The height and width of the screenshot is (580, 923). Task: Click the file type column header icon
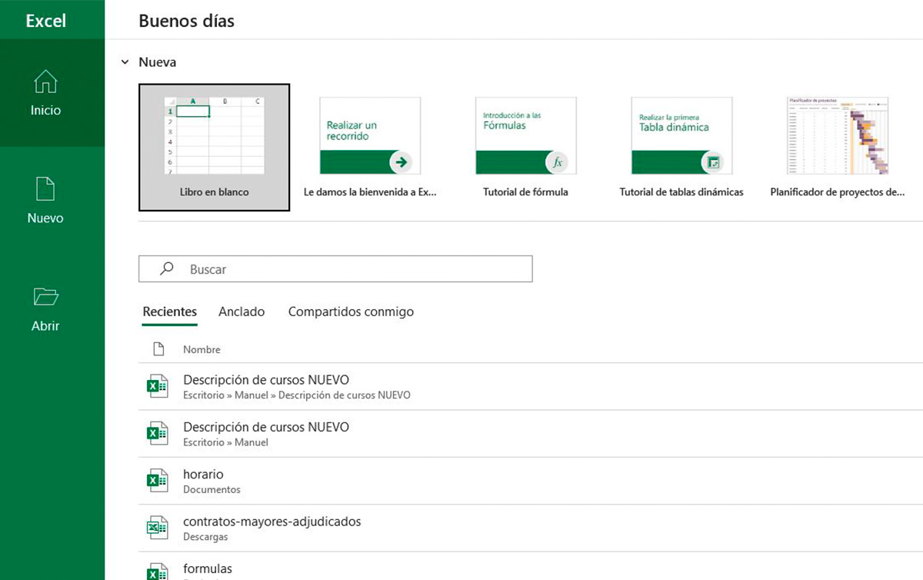click(x=158, y=349)
